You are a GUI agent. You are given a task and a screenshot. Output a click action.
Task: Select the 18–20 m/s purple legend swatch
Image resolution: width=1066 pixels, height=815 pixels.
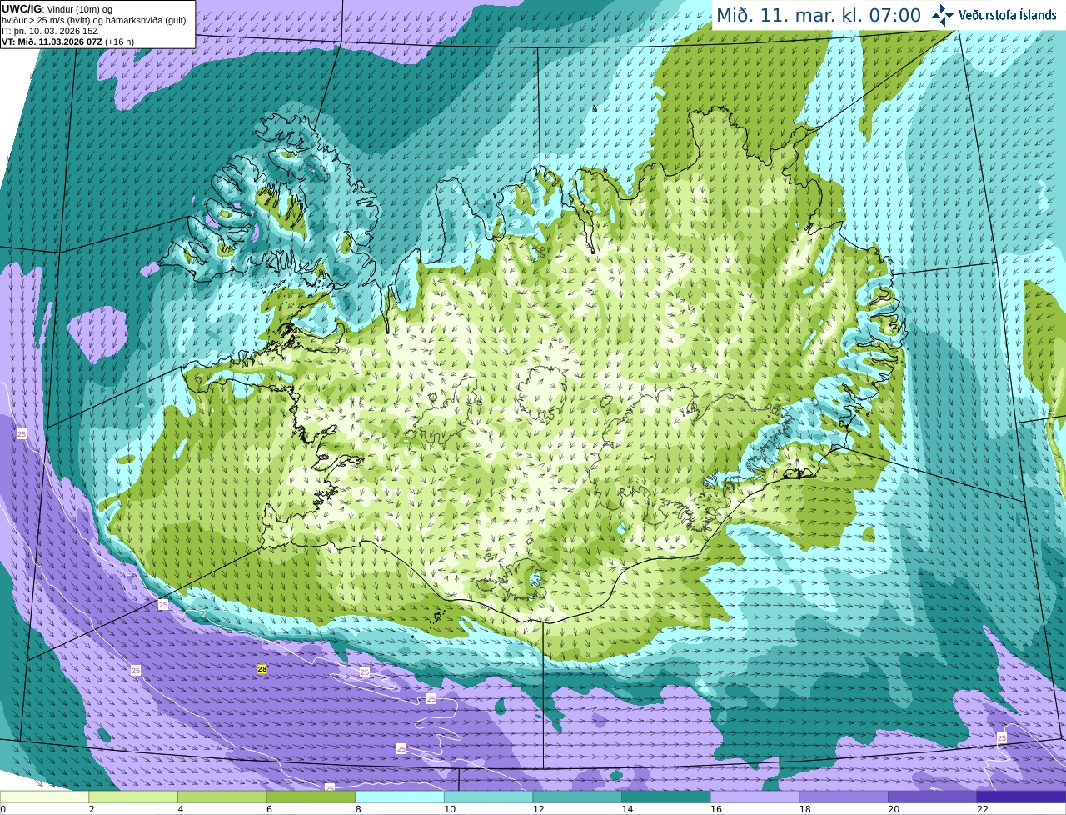(x=844, y=797)
